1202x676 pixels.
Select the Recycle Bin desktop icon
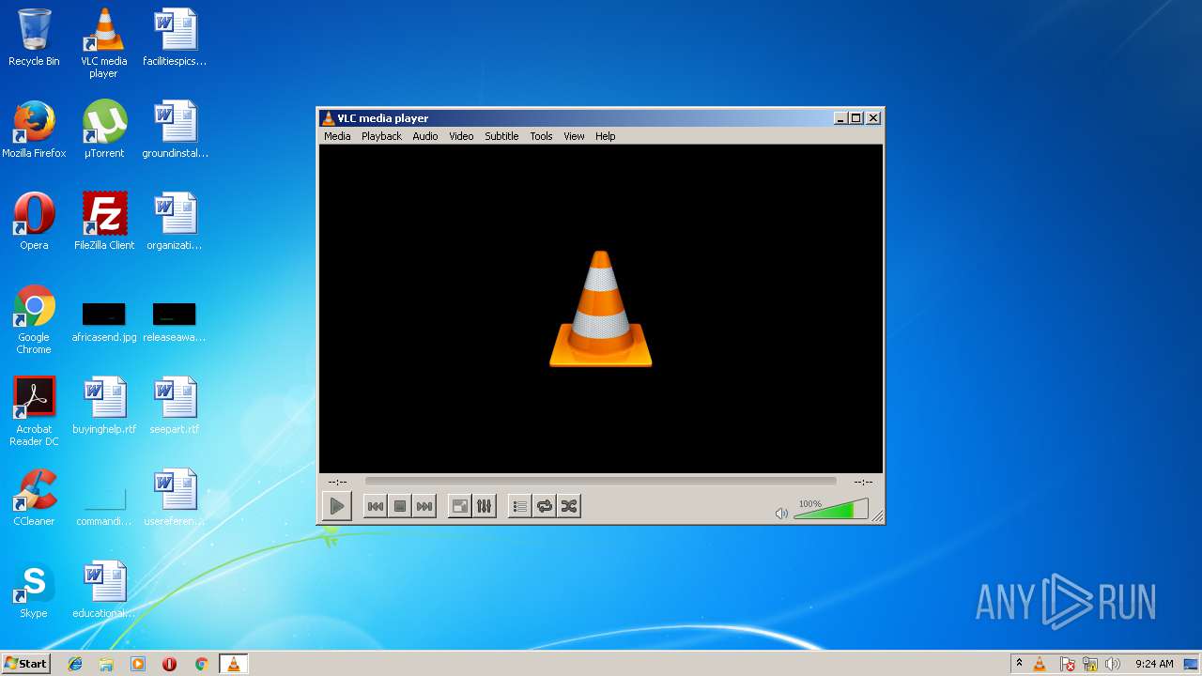tap(34, 38)
